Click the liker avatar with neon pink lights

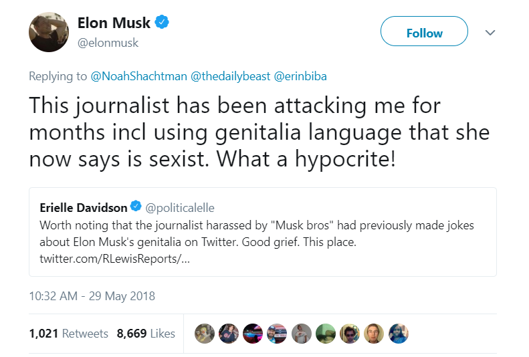tap(253, 333)
